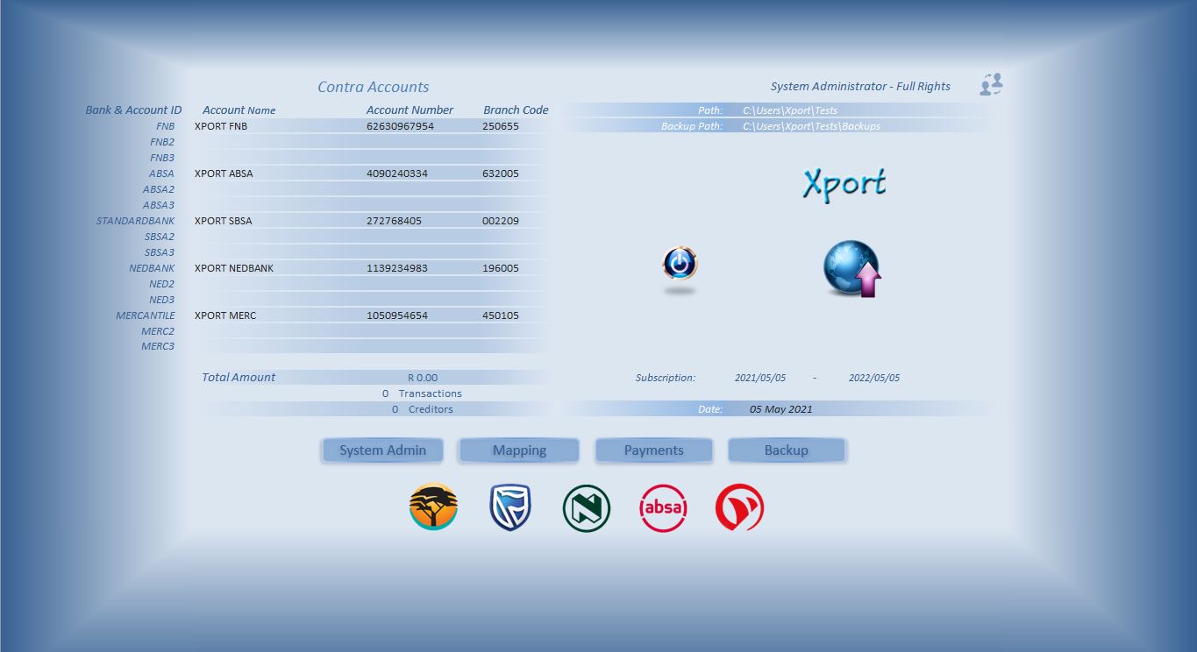Select the Mercantile account number 1050954654
Image resolution: width=1197 pixels, height=652 pixels.
(397, 315)
